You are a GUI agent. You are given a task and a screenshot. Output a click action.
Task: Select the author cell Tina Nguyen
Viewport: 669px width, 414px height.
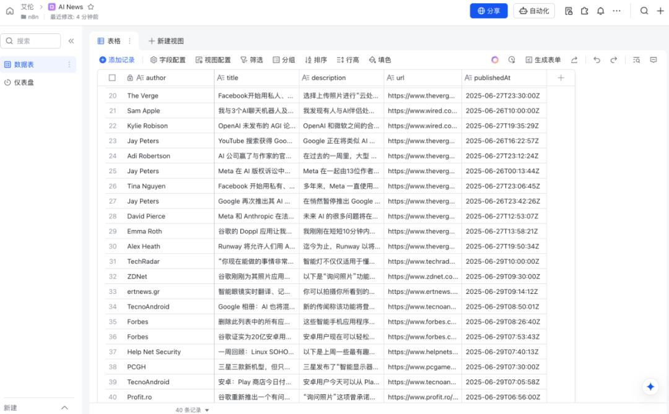[167, 186]
